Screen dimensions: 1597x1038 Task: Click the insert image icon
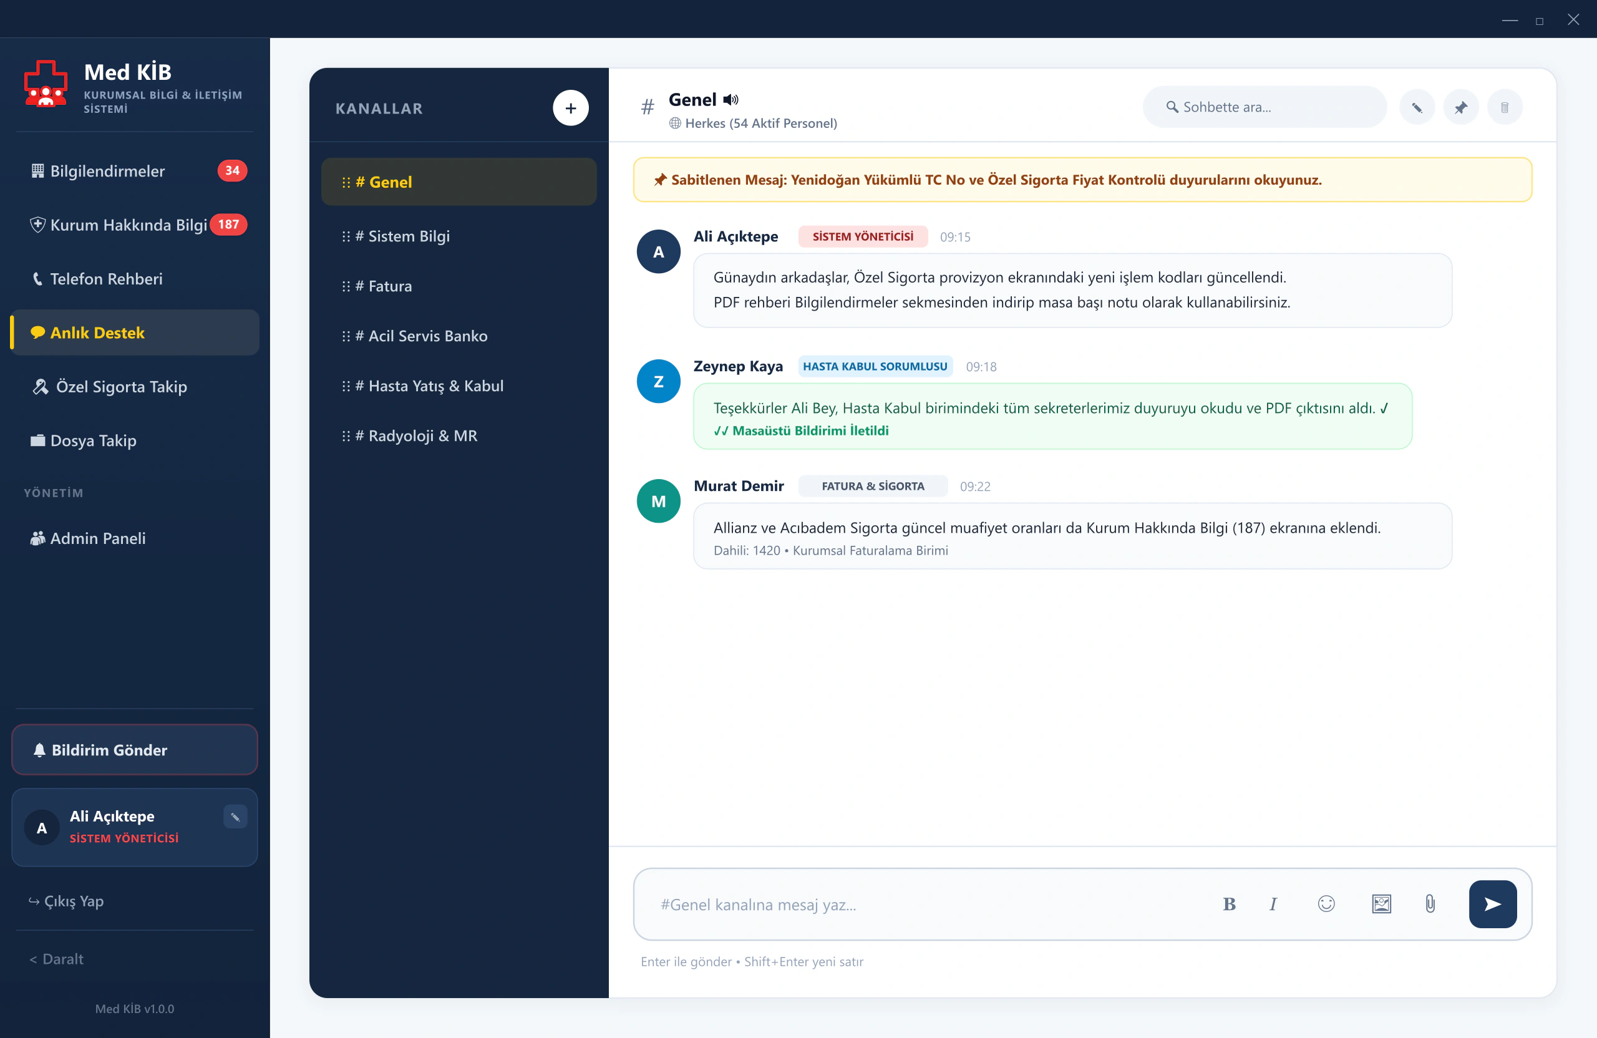coord(1381,904)
